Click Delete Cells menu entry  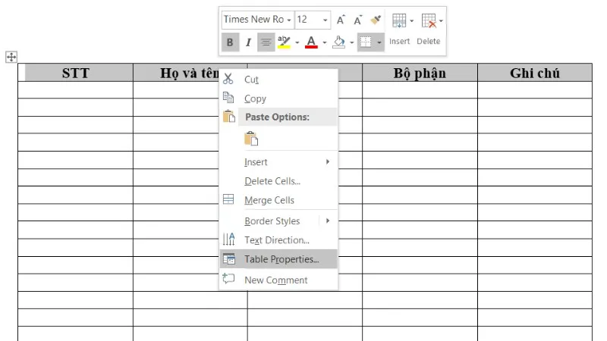(x=272, y=181)
